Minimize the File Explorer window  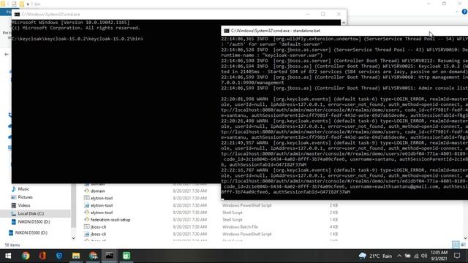tap(429, 4)
